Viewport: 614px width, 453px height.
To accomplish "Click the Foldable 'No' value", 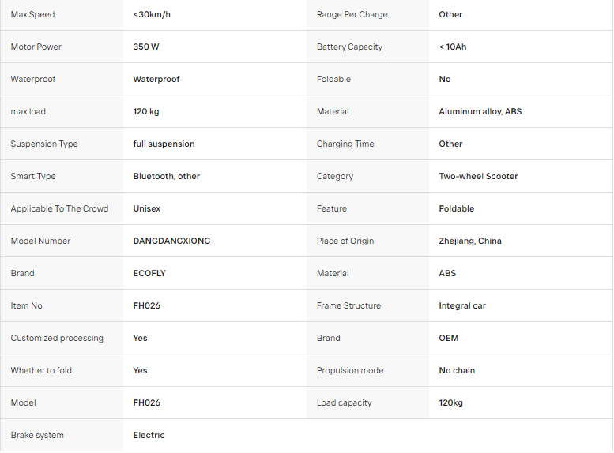I will point(445,80).
